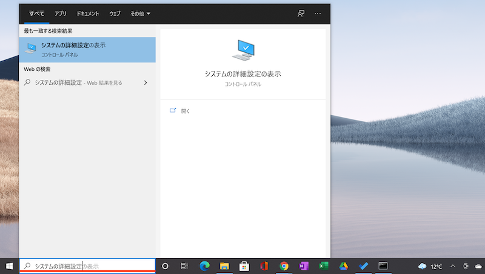Launch Google Chrome from taskbar
Viewport: 485px width, 274px height.
click(284, 266)
